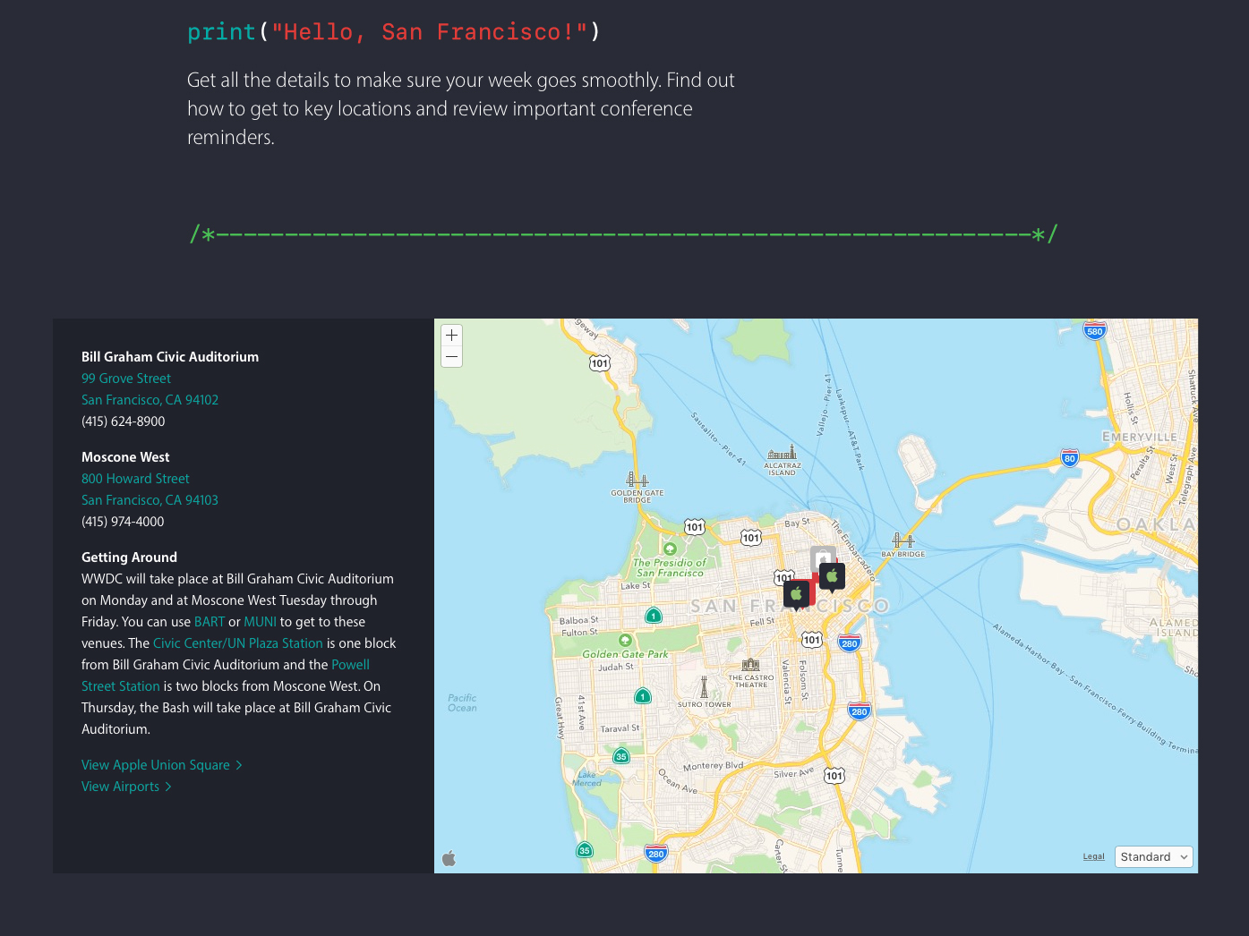Zoom in the map with plus button
This screenshot has width=1249, height=936.
click(x=452, y=336)
